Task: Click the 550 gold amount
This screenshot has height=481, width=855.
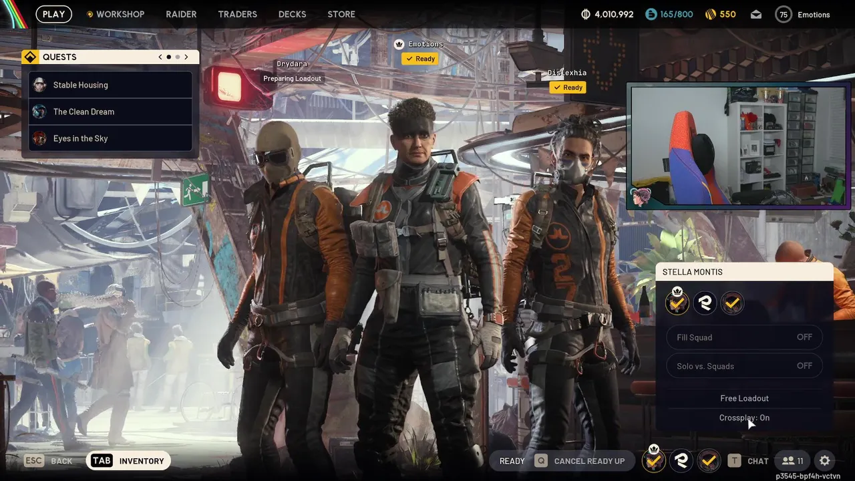Action: point(728,14)
